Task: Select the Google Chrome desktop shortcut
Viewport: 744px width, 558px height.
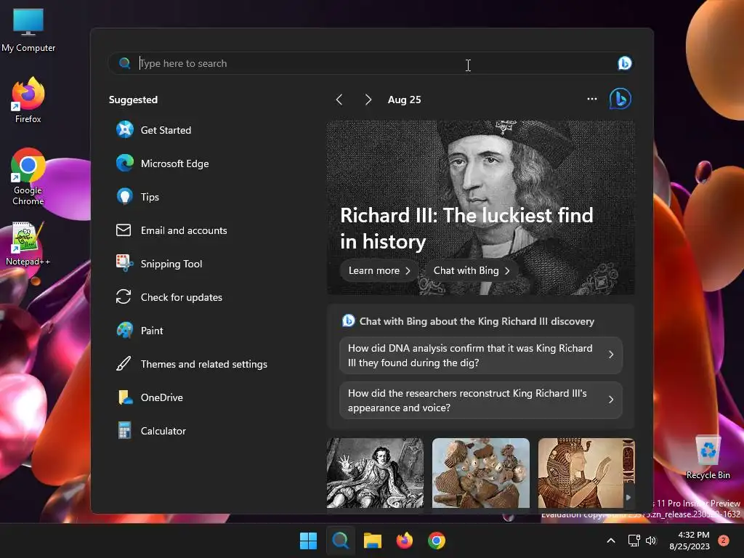Action: coord(28,177)
